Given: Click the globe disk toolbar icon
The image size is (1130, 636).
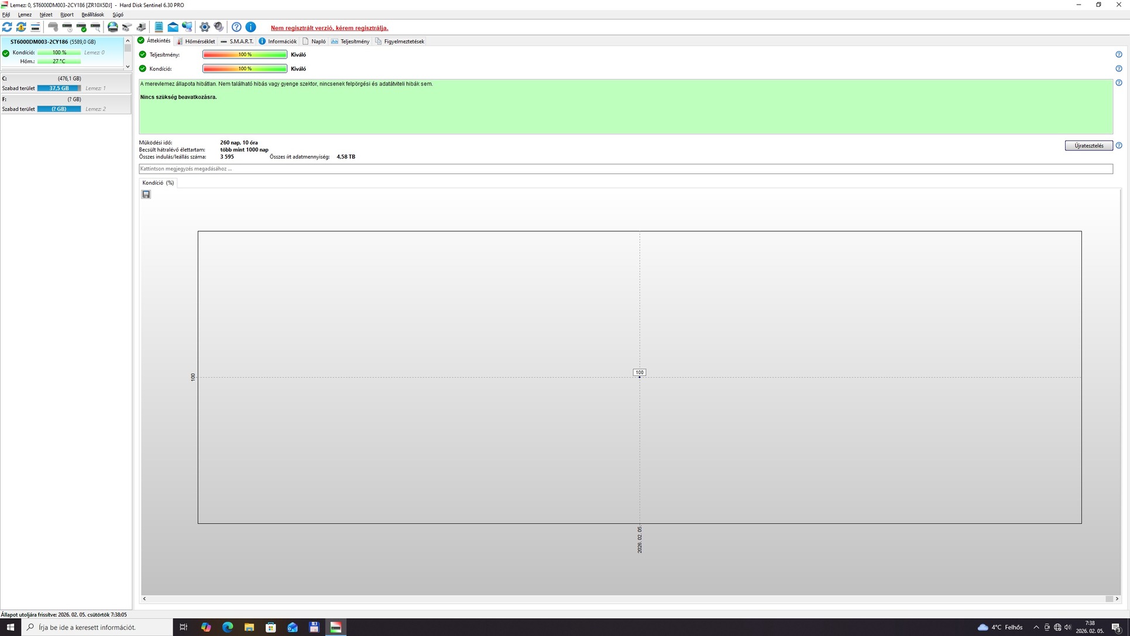Looking at the screenshot, I should click(112, 27).
